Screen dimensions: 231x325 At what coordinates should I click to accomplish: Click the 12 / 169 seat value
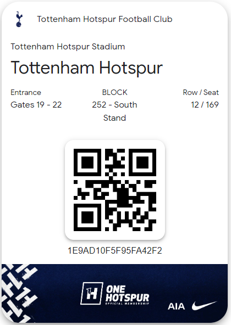(x=205, y=105)
